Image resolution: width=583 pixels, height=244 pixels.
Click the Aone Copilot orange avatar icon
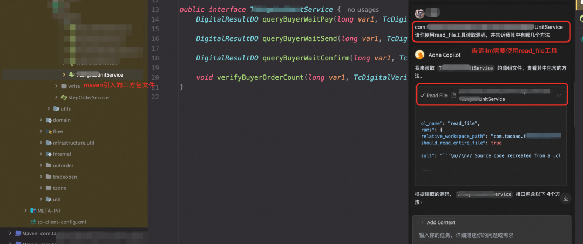[419, 55]
